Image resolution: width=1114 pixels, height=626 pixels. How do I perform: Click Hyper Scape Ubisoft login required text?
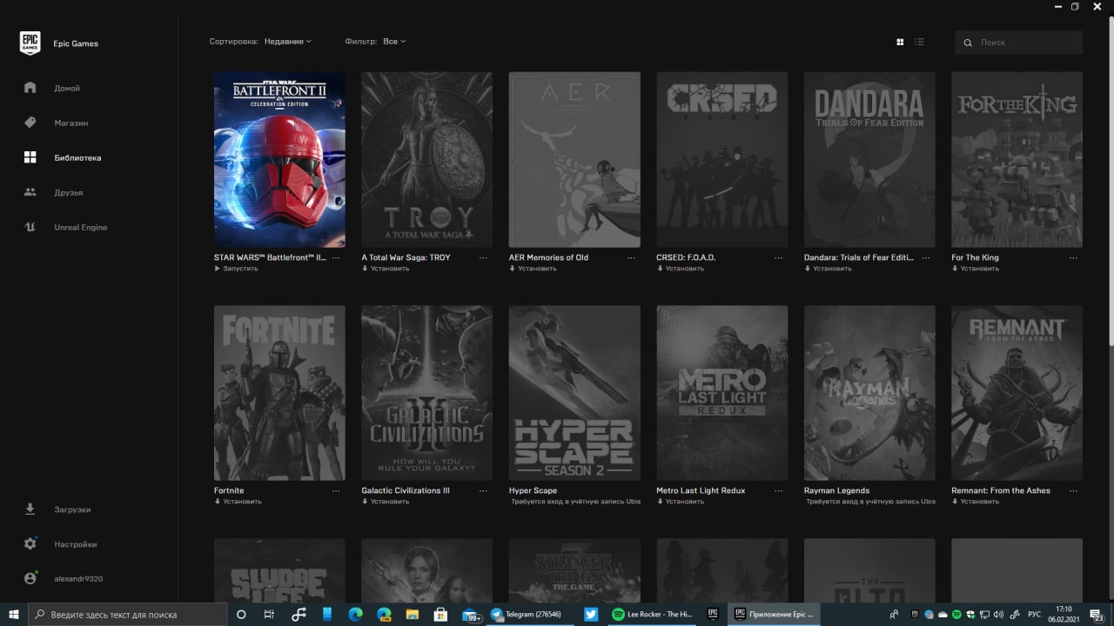click(x=575, y=502)
